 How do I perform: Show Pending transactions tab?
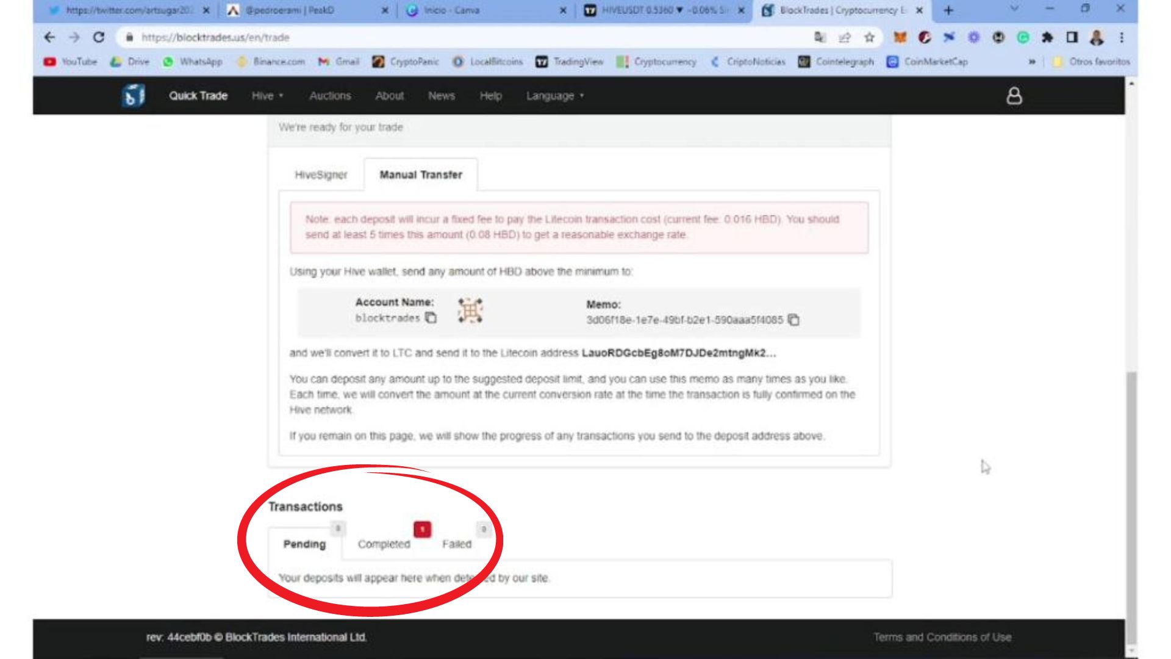coord(304,544)
